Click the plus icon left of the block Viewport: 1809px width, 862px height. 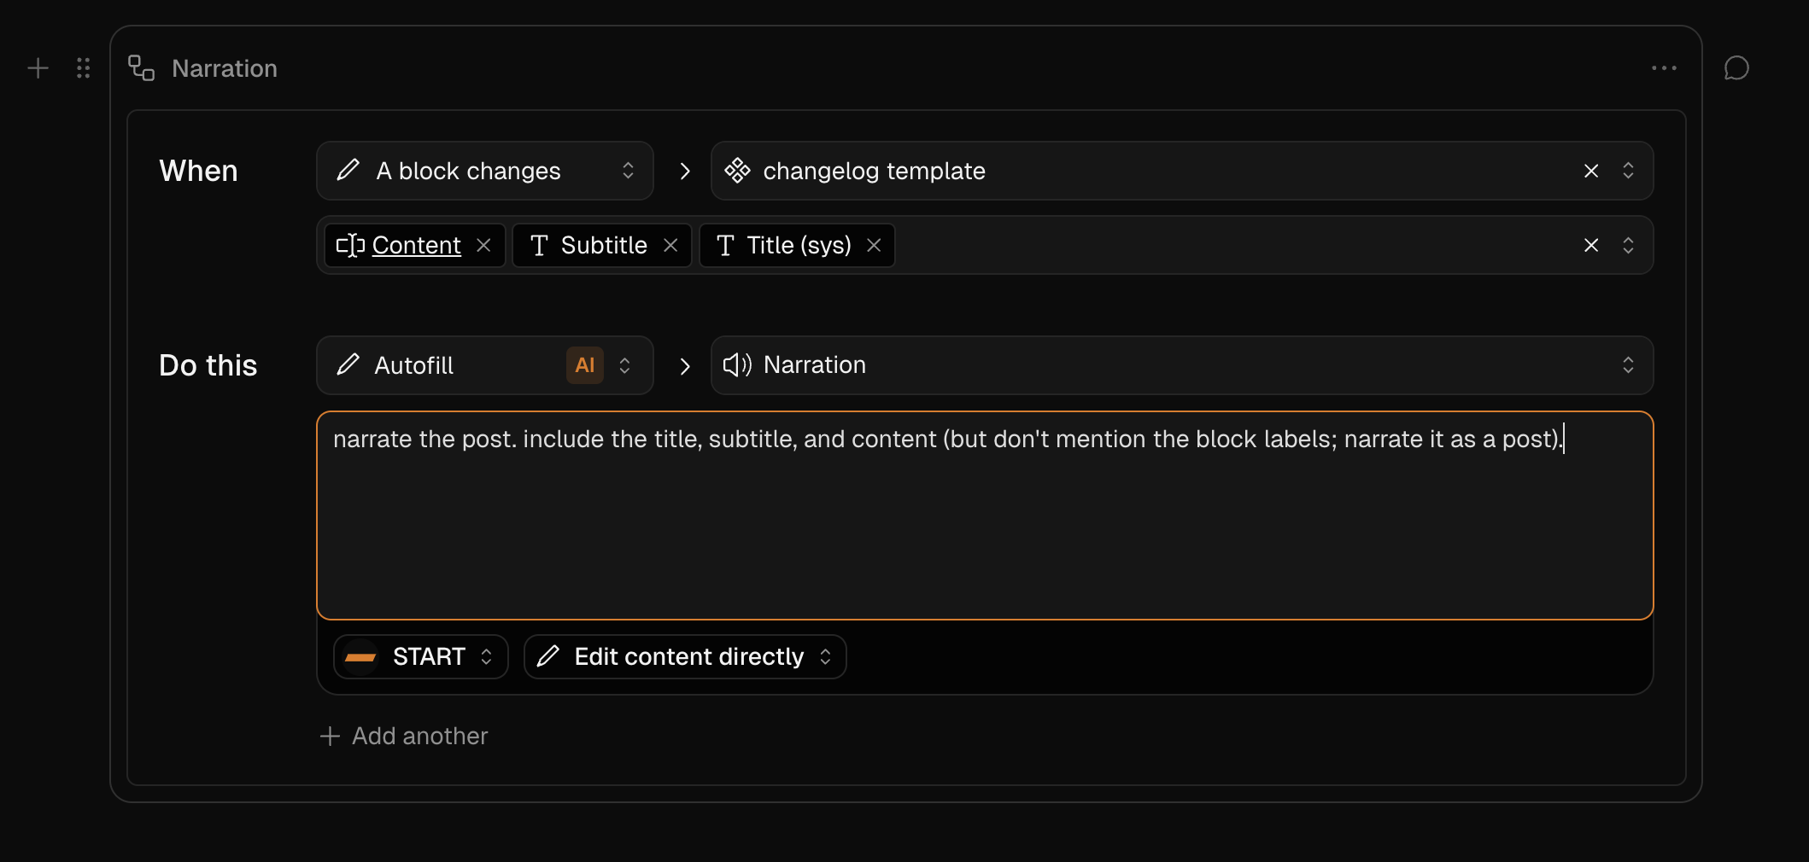point(38,68)
